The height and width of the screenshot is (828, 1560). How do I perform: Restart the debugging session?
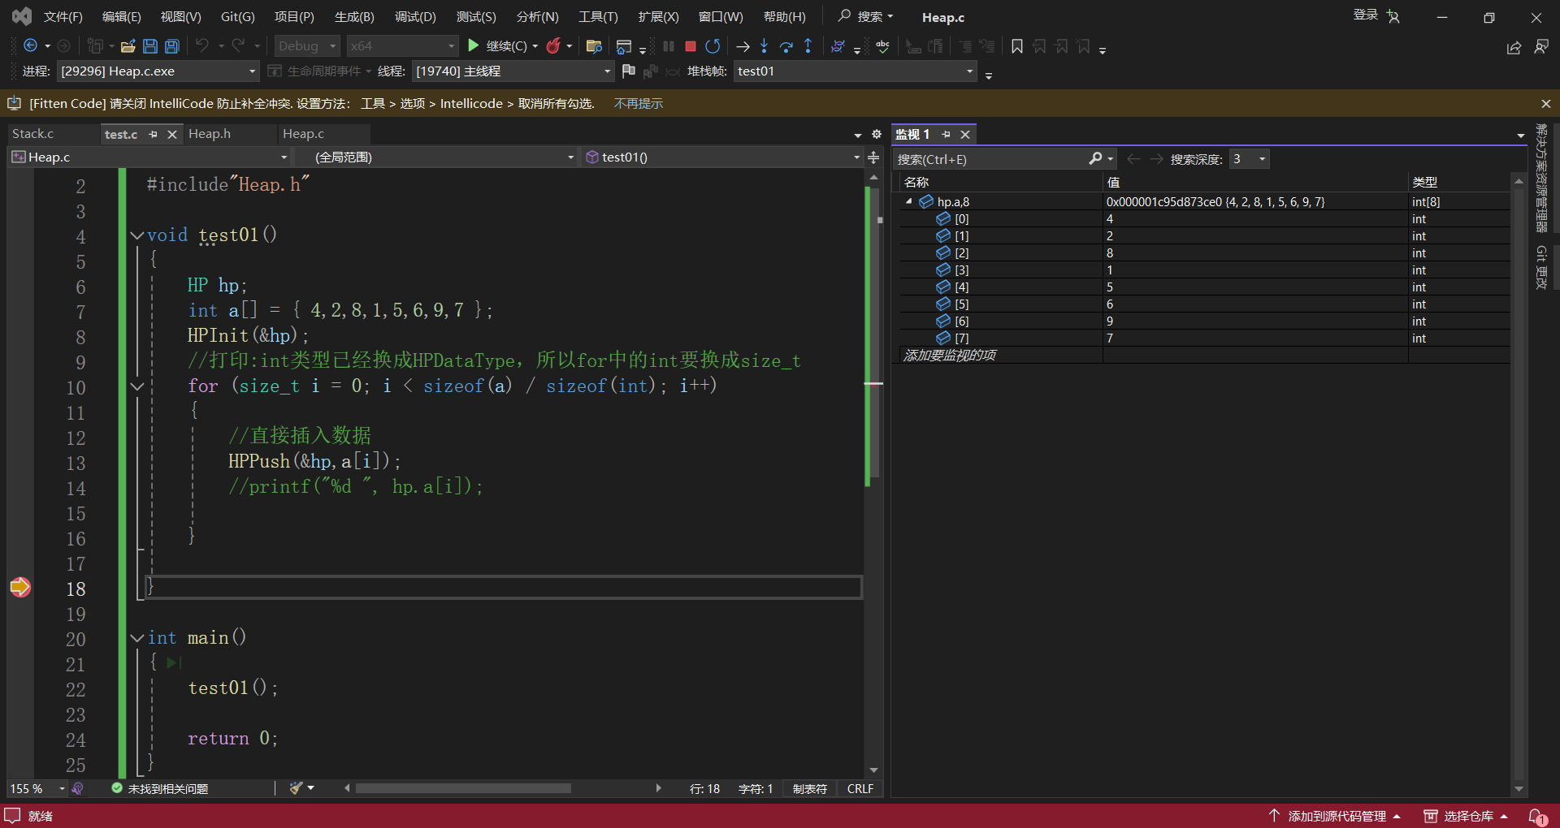point(713,46)
